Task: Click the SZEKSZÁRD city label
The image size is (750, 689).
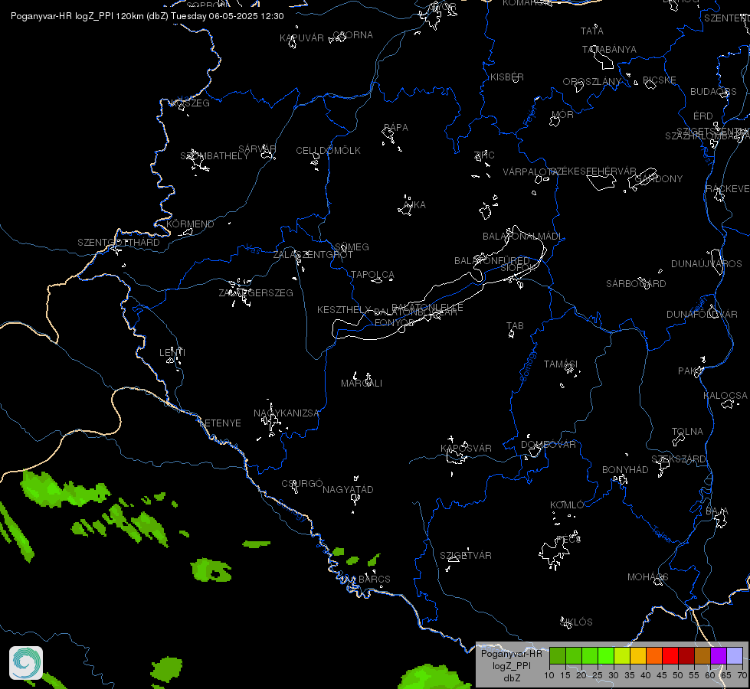Action: click(679, 459)
